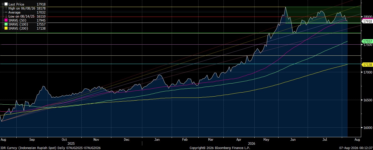Viewport: 373px width, 150px height.
Task: Click the Low marker icon in legend
Action: 6,16
